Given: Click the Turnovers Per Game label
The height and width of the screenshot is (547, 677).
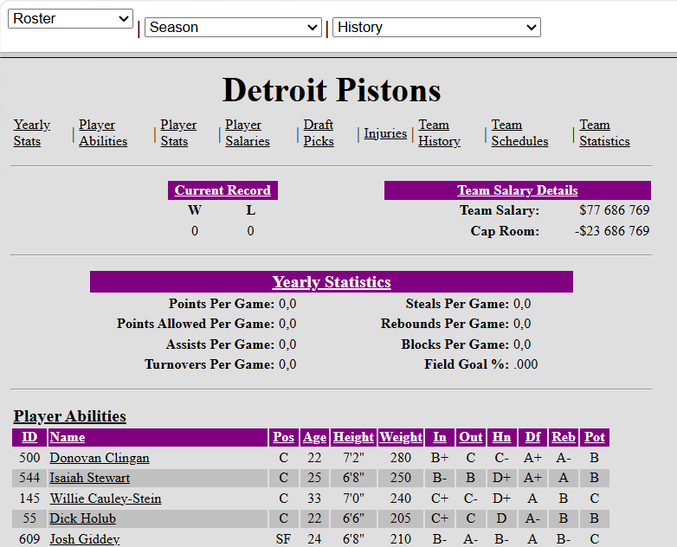Looking at the screenshot, I should coord(210,364).
